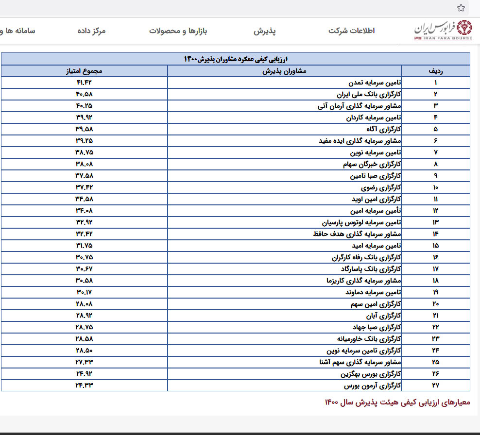Image resolution: width=480 pixels, height=435 pixels.
Task: Select مشاور سرمایه گذاری ایده مفید cell
Action: 360,141
